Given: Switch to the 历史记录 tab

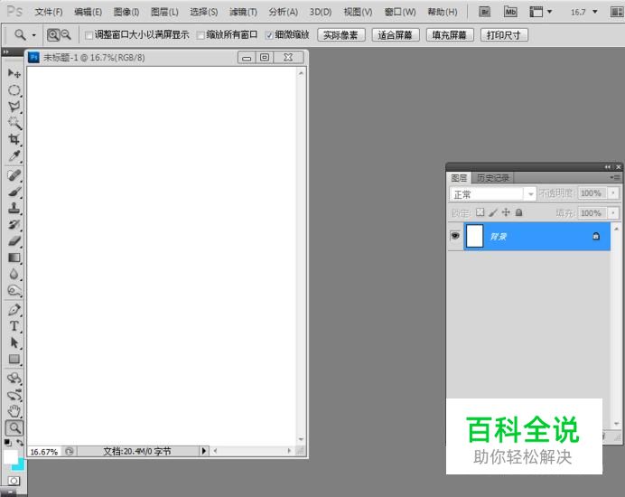Looking at the screenshot, I should pyautogui.click(x=493, y=177).
